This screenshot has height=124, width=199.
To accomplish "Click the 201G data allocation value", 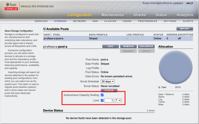I will (x=178, y=87).
